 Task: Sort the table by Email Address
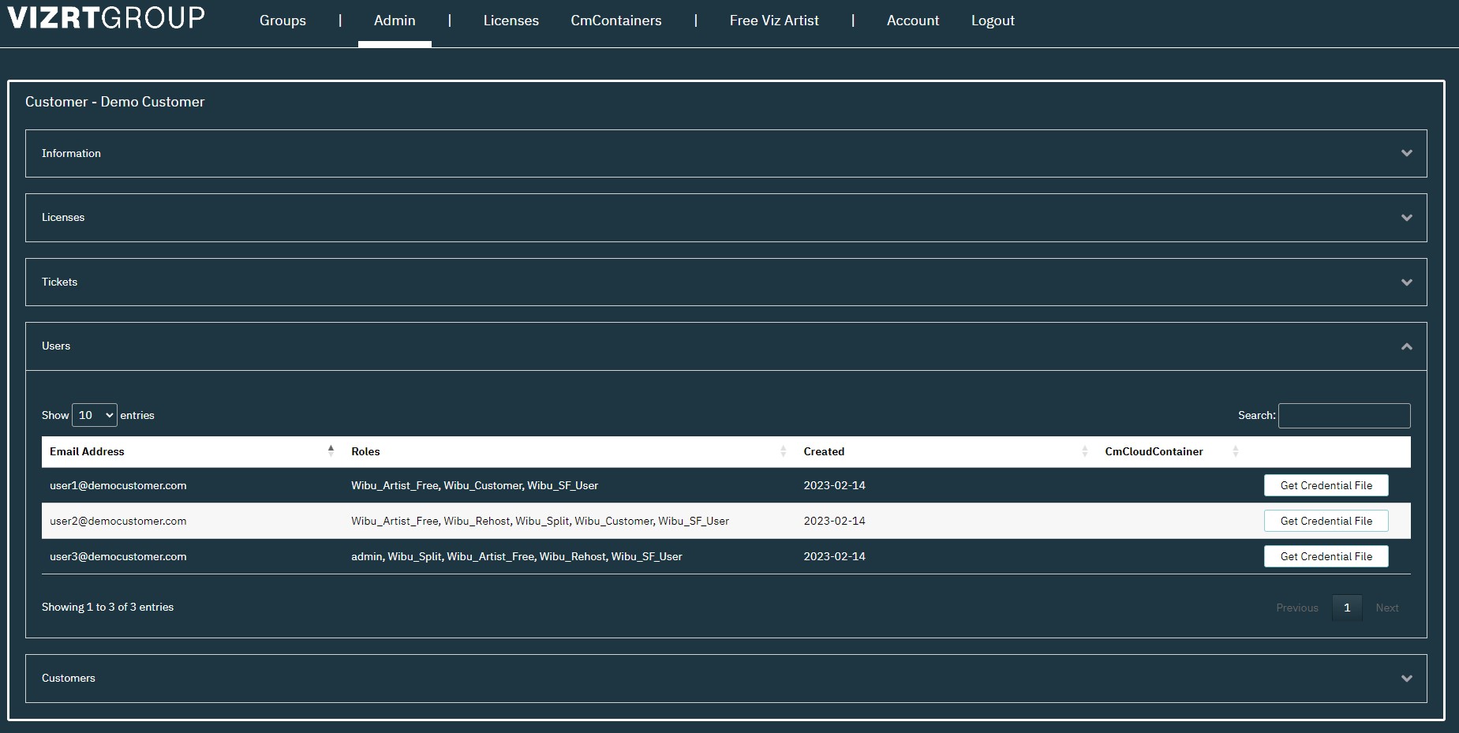click(x=192, y=451)
